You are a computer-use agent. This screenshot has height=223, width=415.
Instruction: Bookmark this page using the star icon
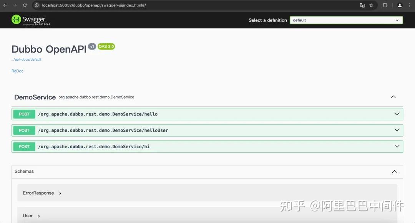(x=371, y=5)
